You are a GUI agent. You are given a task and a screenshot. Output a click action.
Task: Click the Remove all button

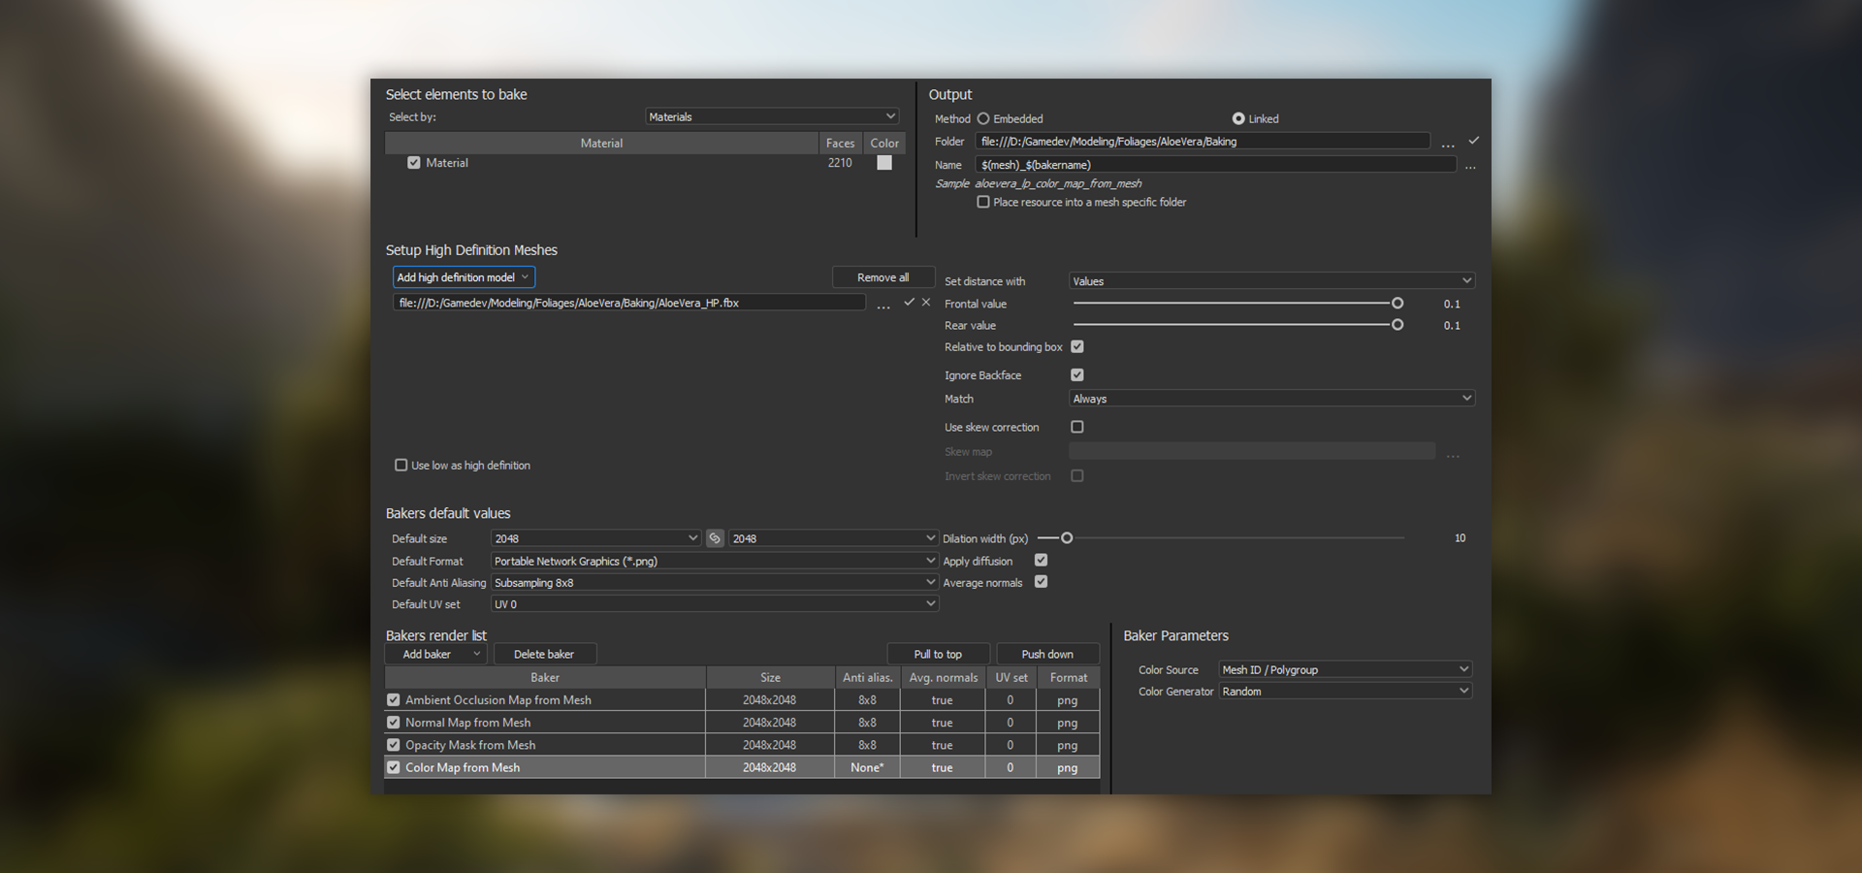[883, 277]
